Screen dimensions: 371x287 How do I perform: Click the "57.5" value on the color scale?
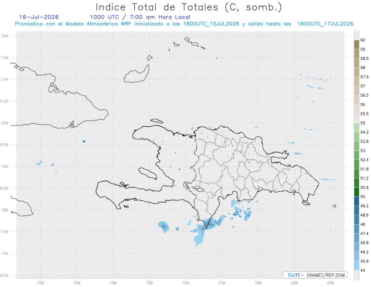tap(365, 77)
